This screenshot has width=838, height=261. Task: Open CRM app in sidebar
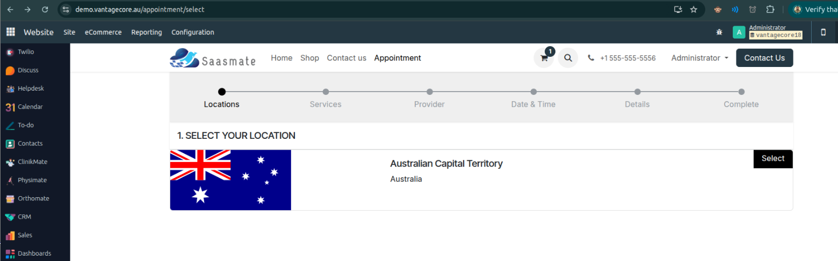pyautogui.click(x=24, y=217)
